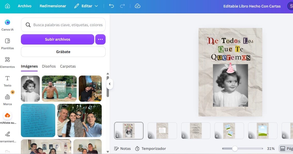Open the uploaded files panel
Viewport: 293px width, 154px height.
[x=7, y=118]
